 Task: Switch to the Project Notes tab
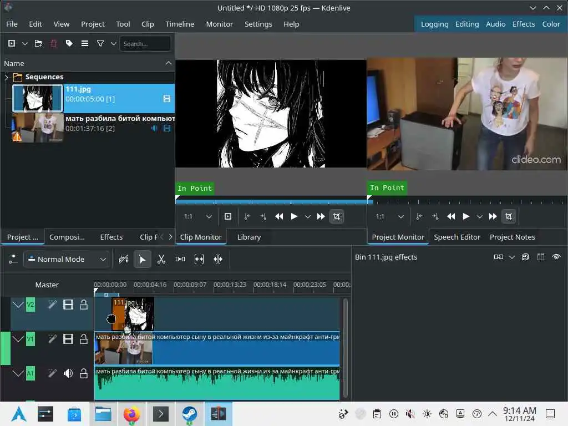click(x=512, y=237)
